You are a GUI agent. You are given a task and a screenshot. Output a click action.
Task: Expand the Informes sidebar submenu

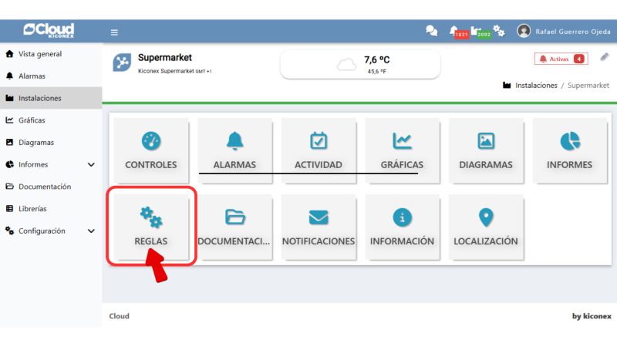[91, 164]
